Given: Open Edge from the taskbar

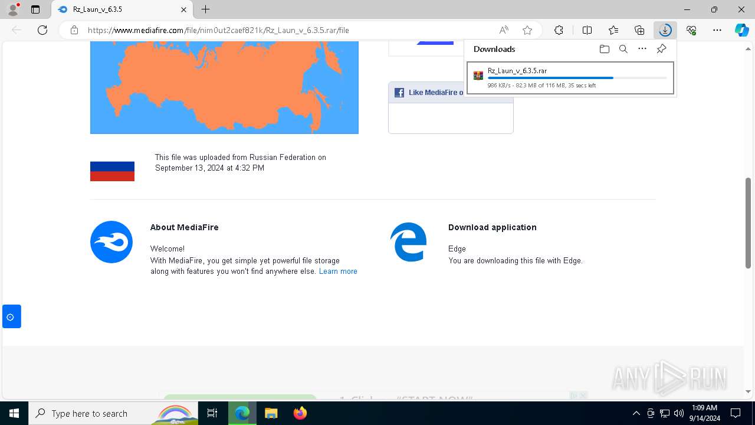Looking at the screenshot, I should [x=242, y=413].
